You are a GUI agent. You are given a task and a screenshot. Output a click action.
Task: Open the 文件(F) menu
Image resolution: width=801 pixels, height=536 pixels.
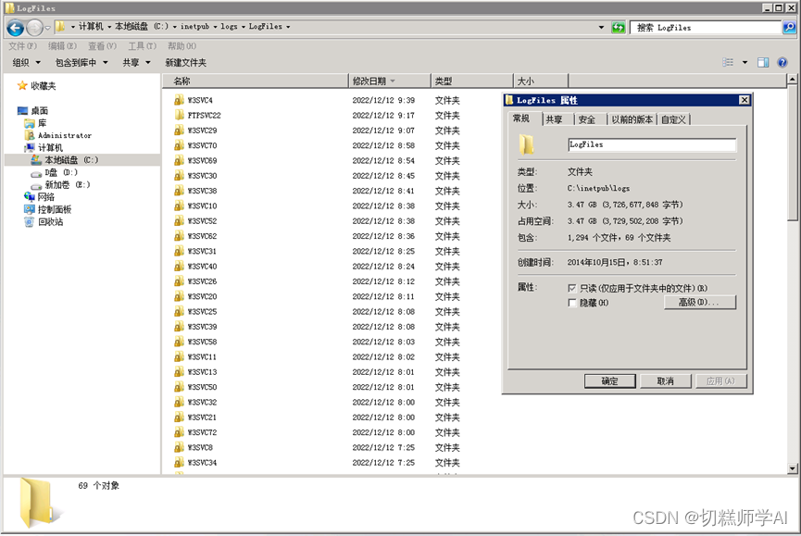22,46
